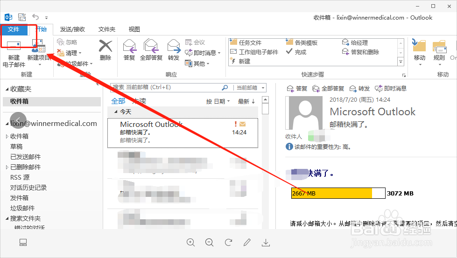Click 全部答复 in the reading pane
This screenshot has height=258, width=457.
(x=328, y=89)
